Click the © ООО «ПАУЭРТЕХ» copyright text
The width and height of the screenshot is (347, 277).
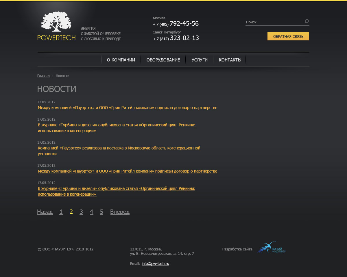coord(66,249)
